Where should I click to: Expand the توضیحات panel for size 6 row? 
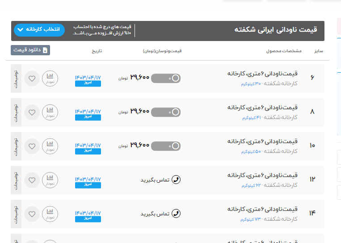pyautogui.click(x=16, y=79)
